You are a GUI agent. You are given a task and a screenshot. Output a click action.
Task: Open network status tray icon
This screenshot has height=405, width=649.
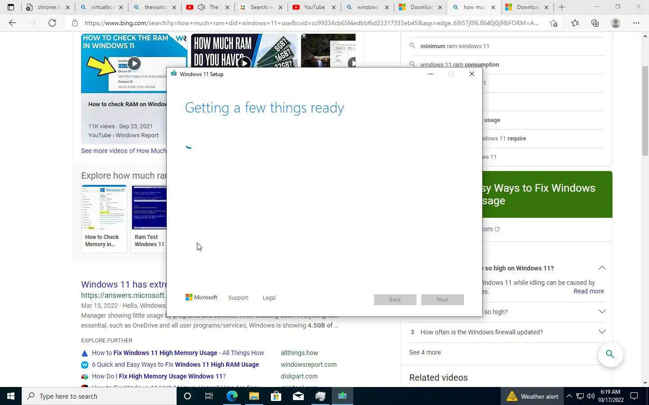[x=580, y=396]
